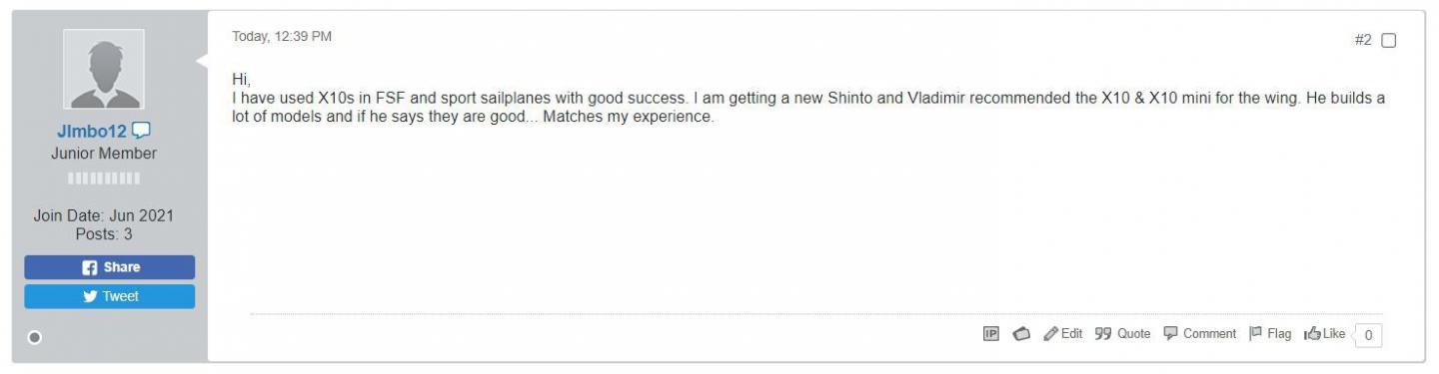Share the post on Facebook
The height and width of the screenshot is (374, 1439).
(x=110, y=267)
